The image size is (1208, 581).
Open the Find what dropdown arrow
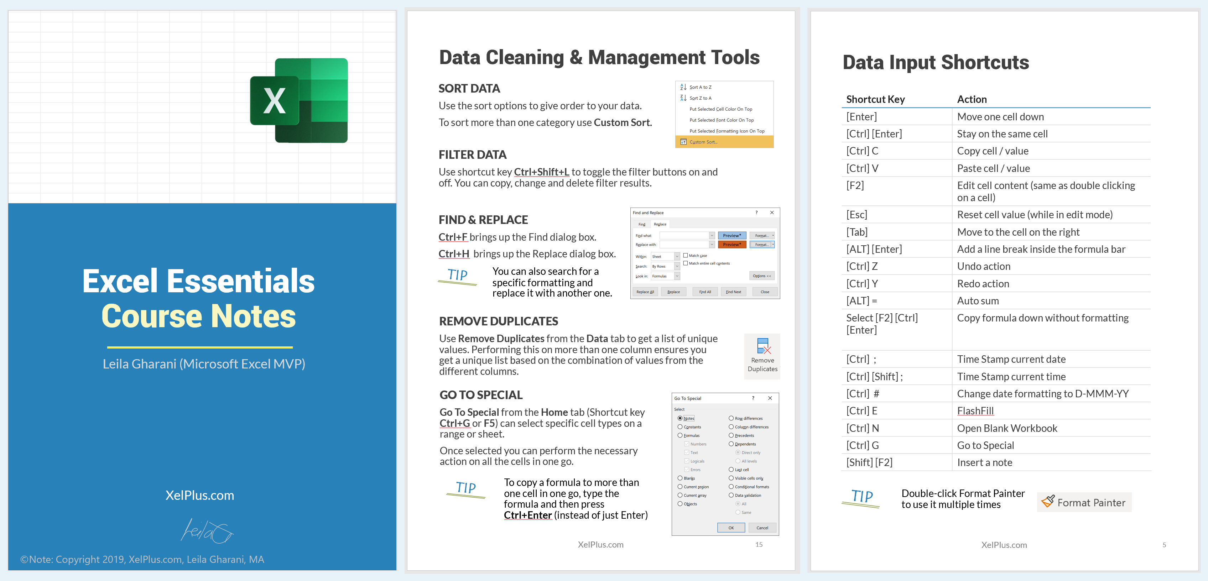pos(712,235)
